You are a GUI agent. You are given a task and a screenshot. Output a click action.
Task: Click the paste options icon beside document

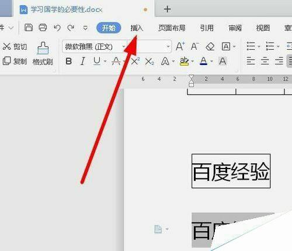click(158, 229)
